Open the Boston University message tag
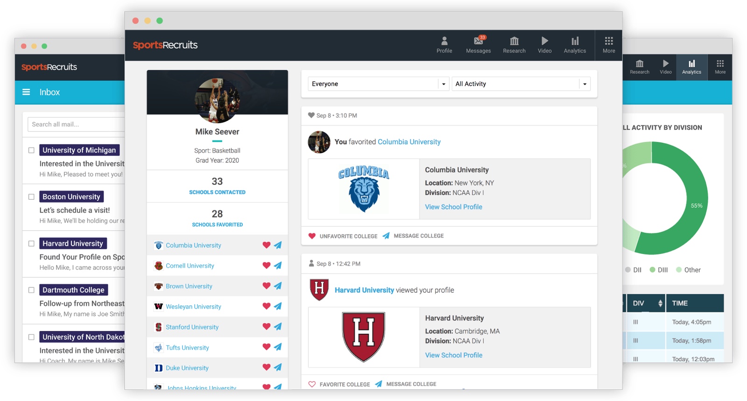747x401 pixels. (71, 197)
